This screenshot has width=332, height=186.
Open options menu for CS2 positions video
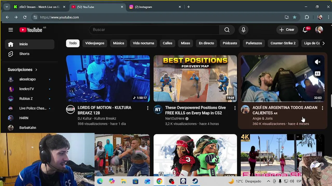(x=235, y=108)
